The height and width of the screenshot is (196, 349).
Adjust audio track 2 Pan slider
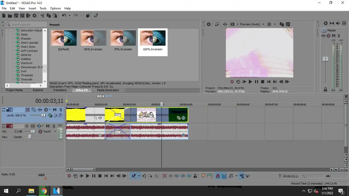point(30,137)
